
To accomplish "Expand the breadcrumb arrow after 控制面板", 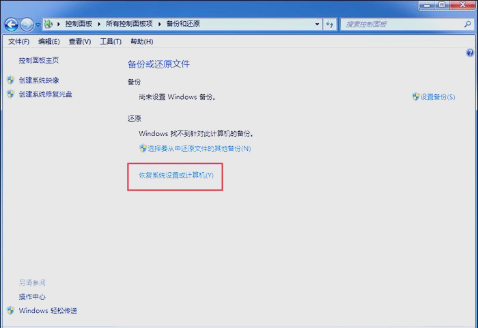I will [100, 24].
